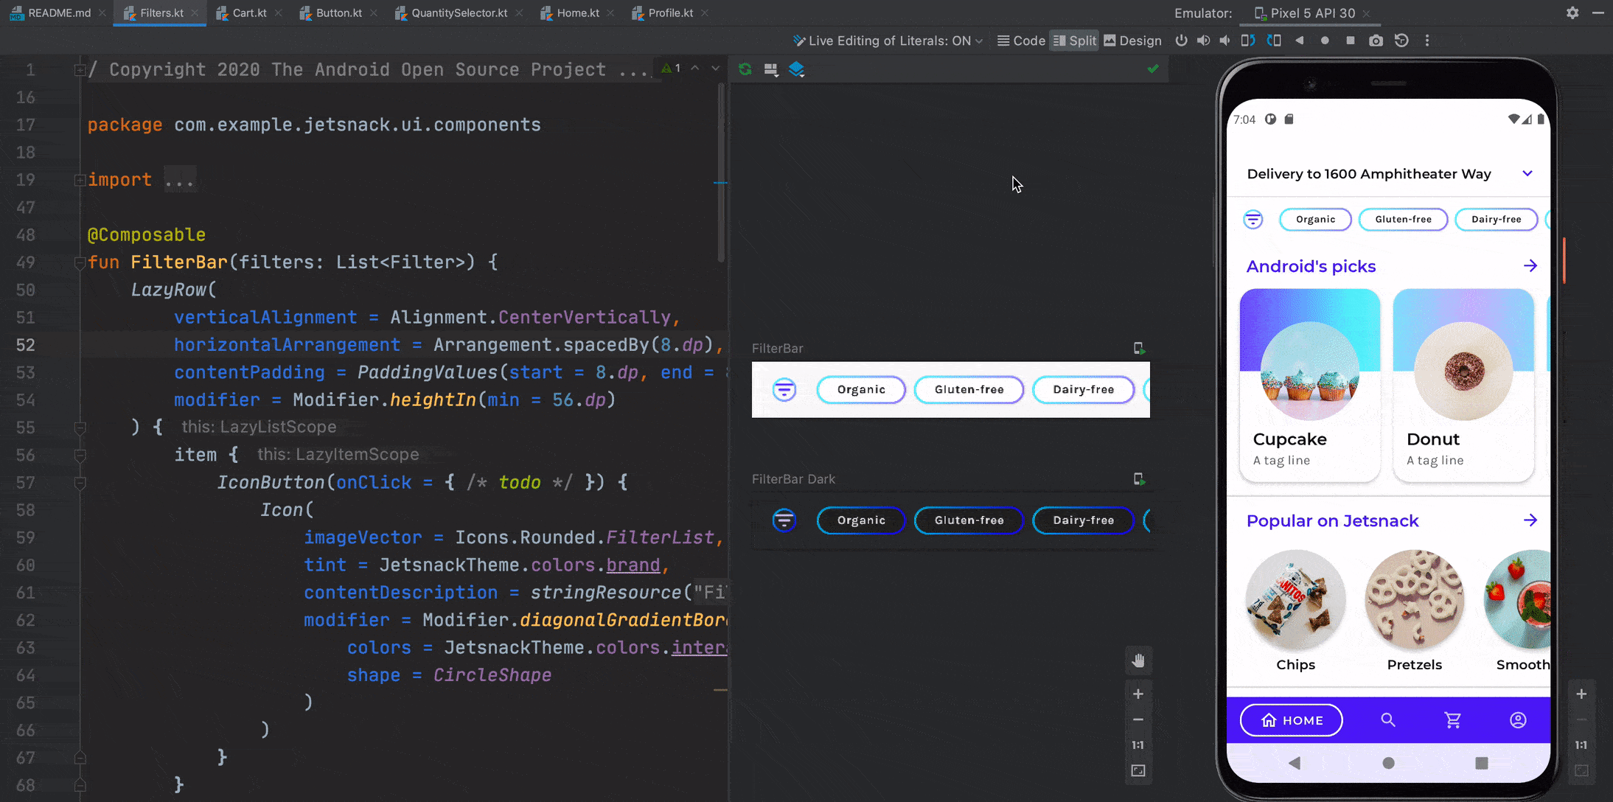Screen dimensions: 1613x802
Task: Click the interactive preview icon for FilterBar
Action: click(x=1139, y=347)
